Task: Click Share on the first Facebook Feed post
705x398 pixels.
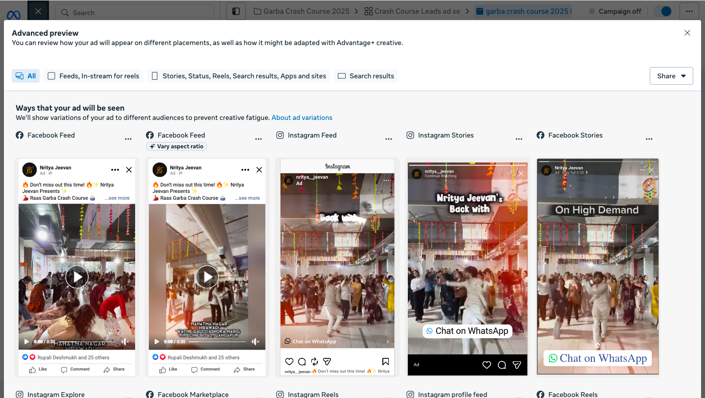Action: [x=114, y=370]
